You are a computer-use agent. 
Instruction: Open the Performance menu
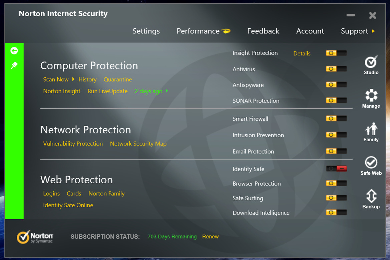pyautogui.click(x=198, y=31)
